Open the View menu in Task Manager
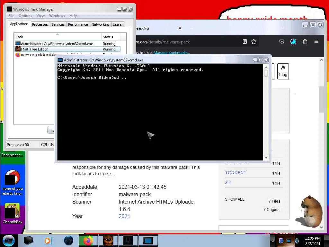 pyautogui.click(x=40, y=16)
